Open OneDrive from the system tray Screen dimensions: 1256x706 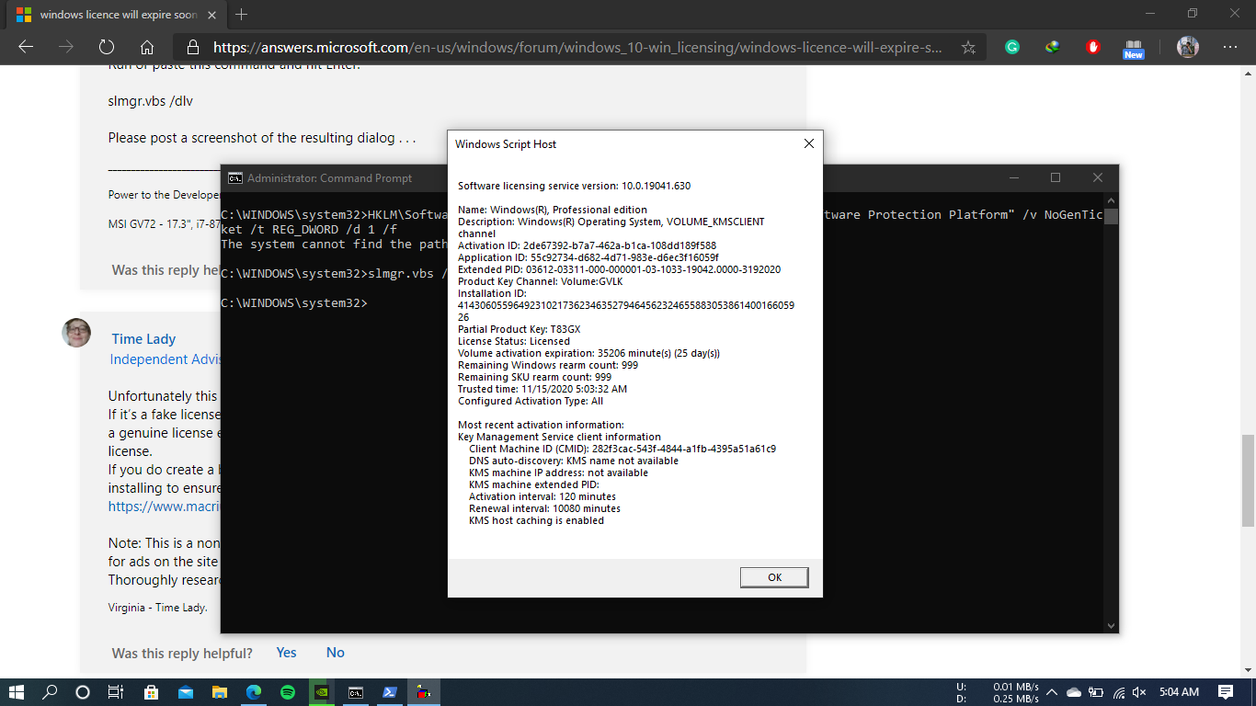(x=1074, y=692)
